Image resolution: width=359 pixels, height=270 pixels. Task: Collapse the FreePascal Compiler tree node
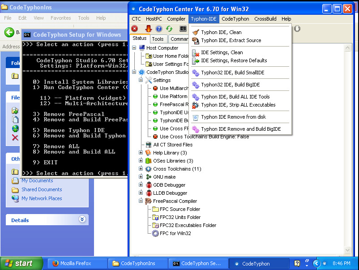point(141,201)
